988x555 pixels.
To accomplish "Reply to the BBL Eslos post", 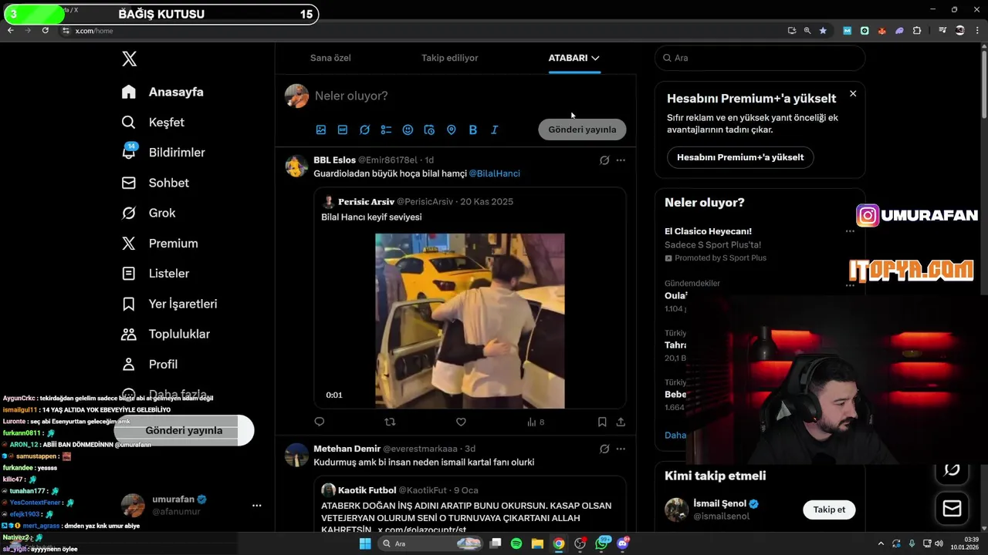I will (x=320, y=422).
